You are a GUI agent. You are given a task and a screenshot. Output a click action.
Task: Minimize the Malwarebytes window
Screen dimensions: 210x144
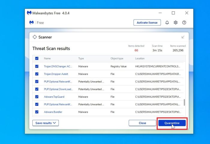(160, 13)
